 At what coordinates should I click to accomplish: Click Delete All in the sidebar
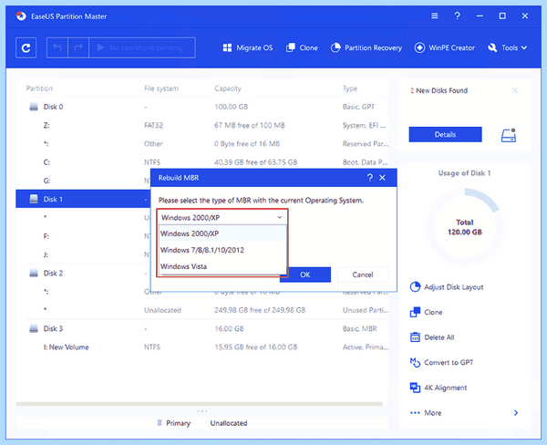(432, 337)
